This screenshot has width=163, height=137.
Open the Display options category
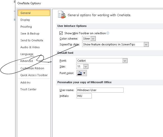[25, 20]
